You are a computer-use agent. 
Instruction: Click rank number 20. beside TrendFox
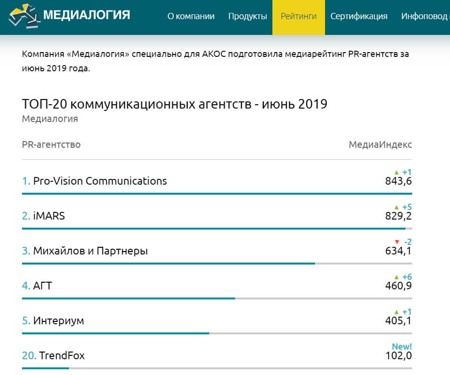tap(29, 355)
